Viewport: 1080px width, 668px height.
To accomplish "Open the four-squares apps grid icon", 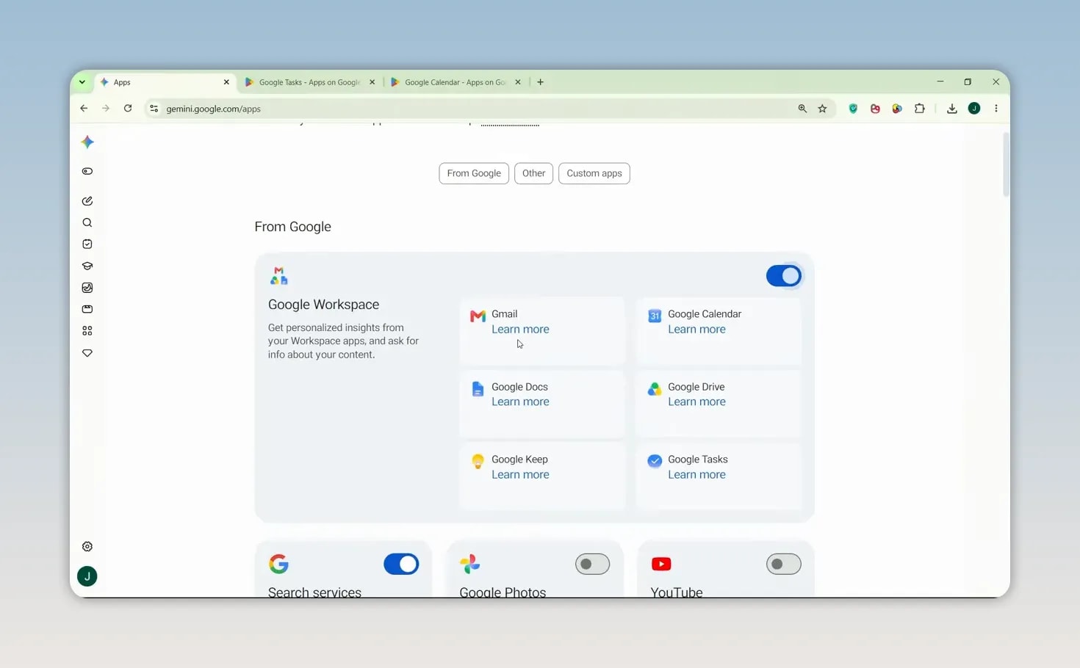I will click(87, 331).
